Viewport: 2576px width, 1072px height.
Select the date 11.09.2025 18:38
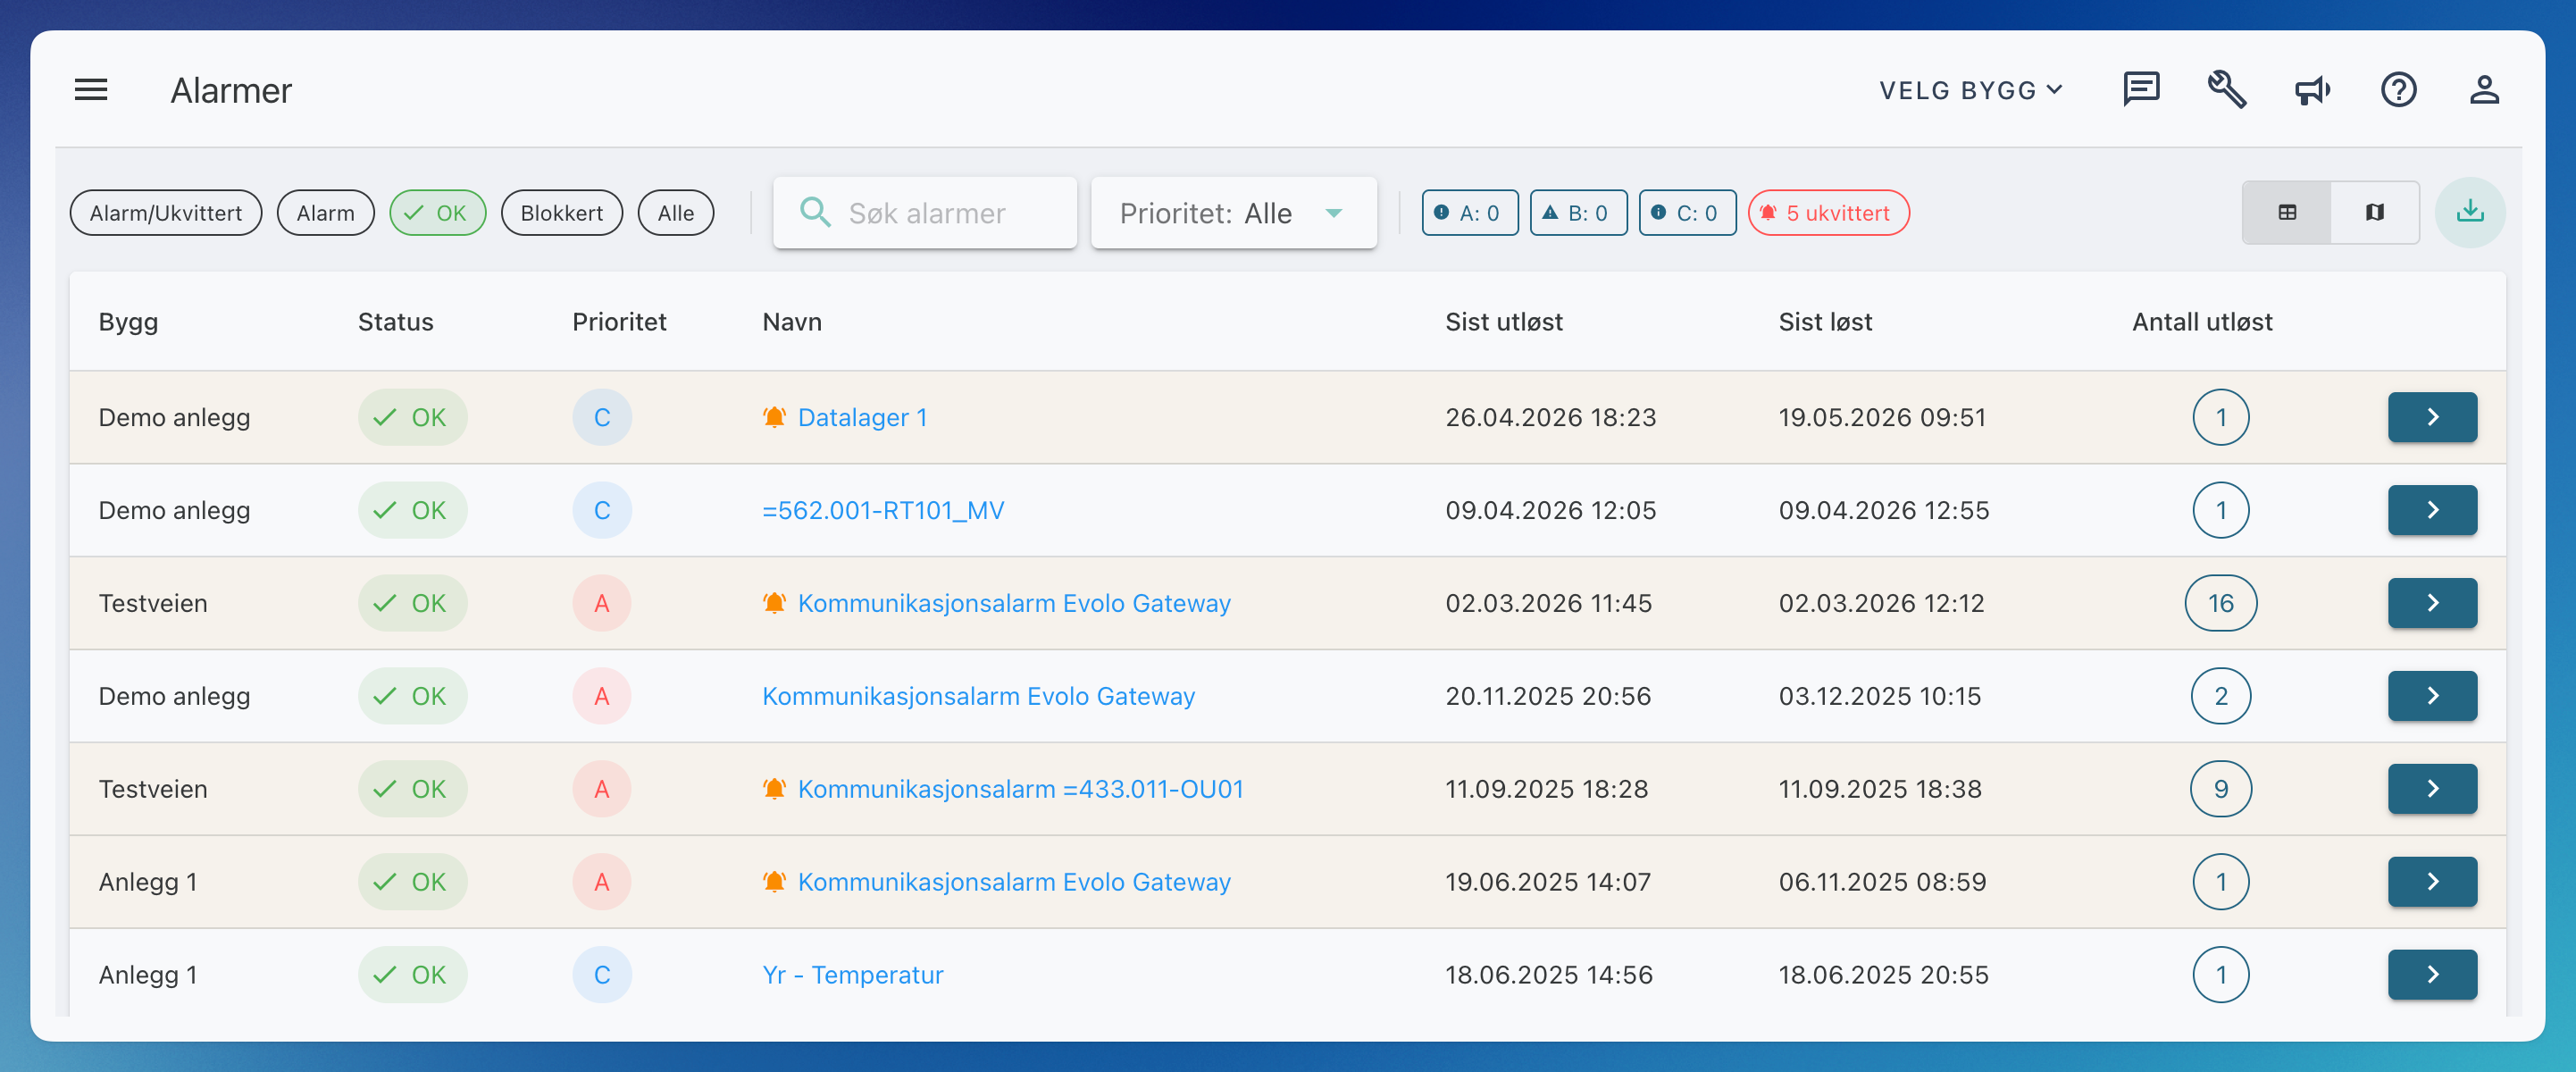1879,789
